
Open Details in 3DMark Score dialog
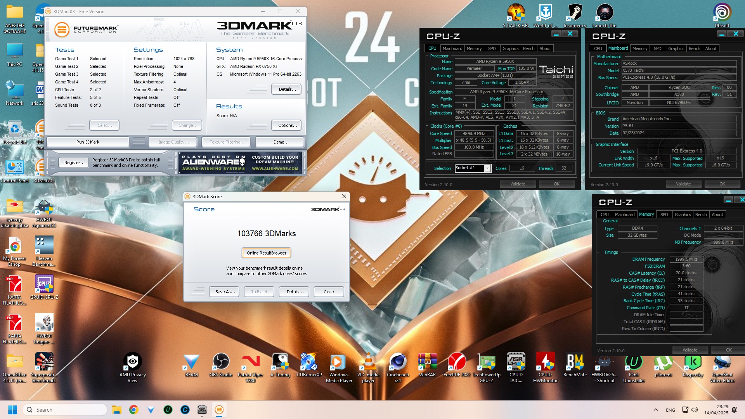point(295,292)
